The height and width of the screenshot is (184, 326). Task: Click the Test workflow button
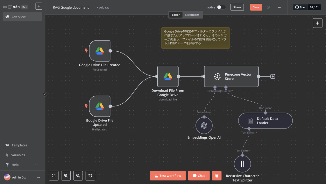(x=168, y=176)
